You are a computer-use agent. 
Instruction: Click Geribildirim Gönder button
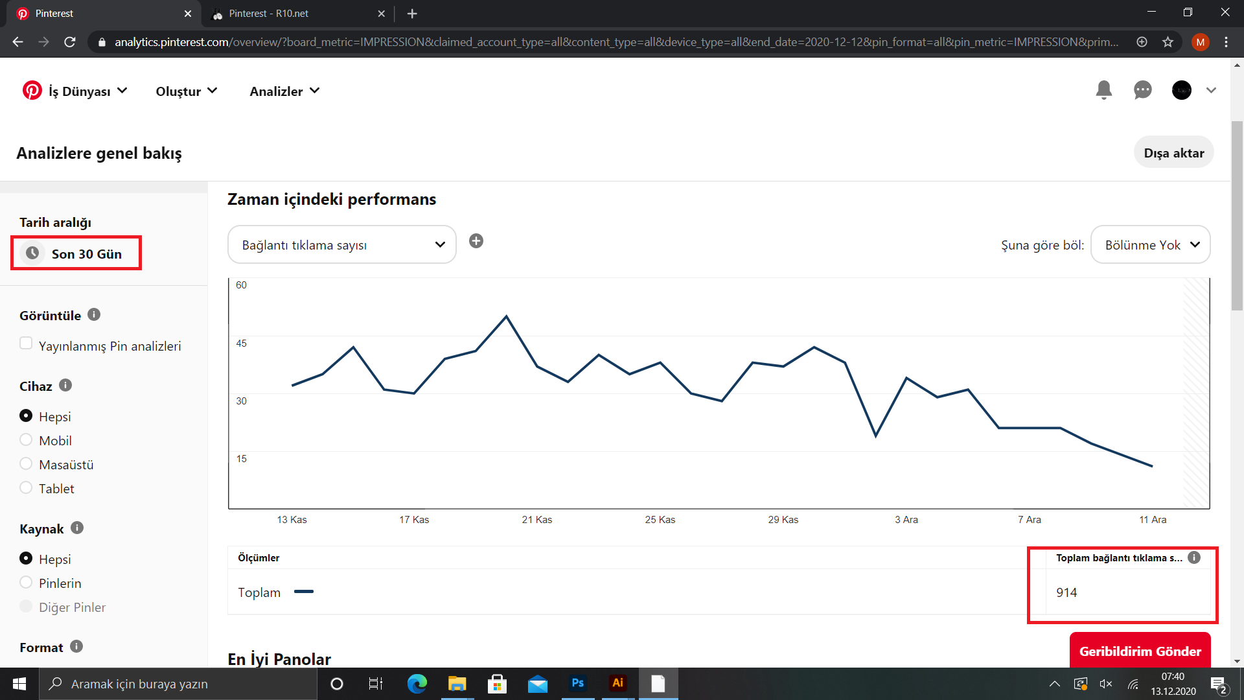[1140, 650]
